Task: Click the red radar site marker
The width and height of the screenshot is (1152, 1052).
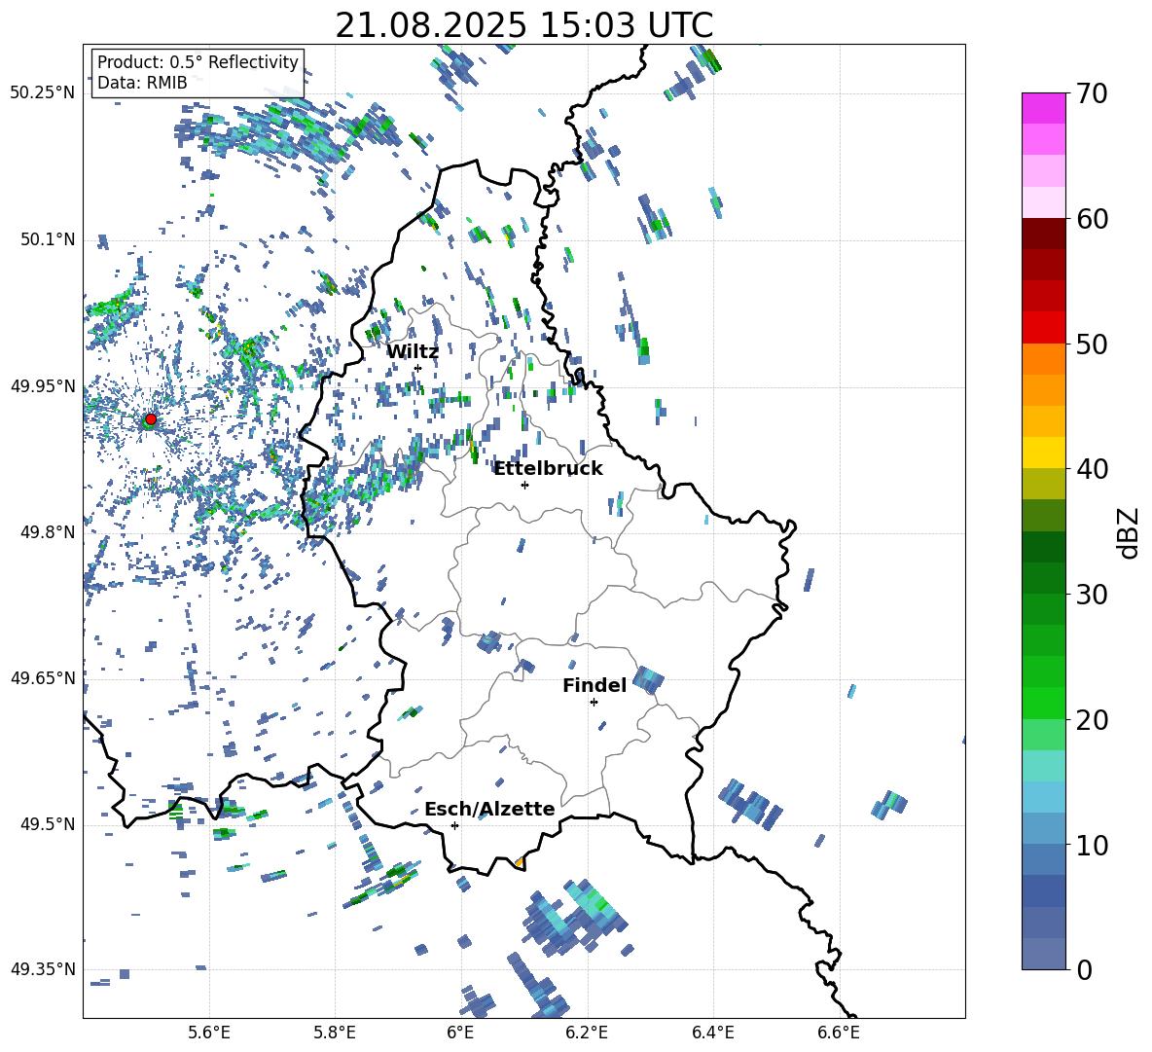Action: pyautogui.click(x=151, y=418)
